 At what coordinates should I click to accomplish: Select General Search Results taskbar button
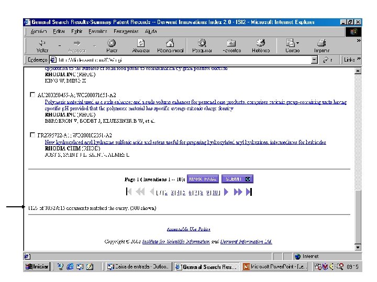pos(207,267)
